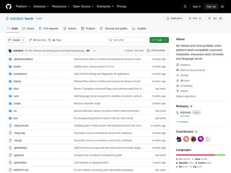231x173 pixels.
Task: Switch to the Security and quality tab
Action: tap(113, 28)
